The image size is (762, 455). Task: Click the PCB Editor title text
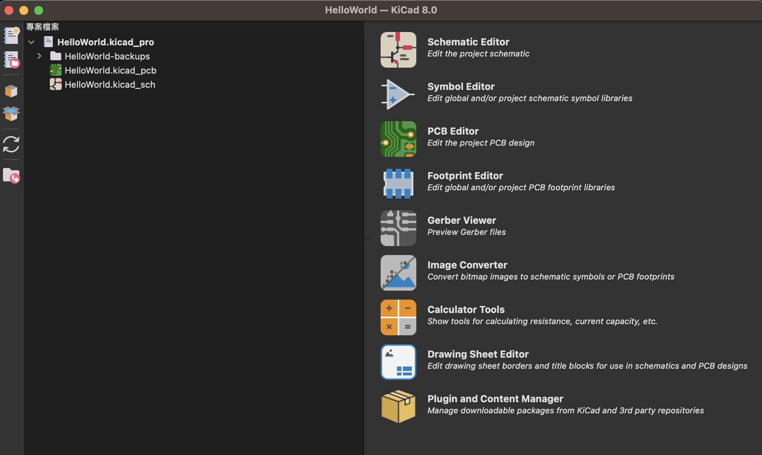tap(453, 131)
